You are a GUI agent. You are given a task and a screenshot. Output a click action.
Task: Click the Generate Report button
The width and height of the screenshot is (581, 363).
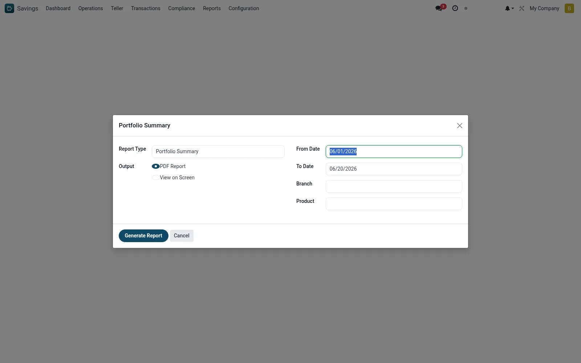click(143, 236)
